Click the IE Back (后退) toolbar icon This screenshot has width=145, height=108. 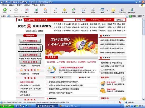coord(5,10)
